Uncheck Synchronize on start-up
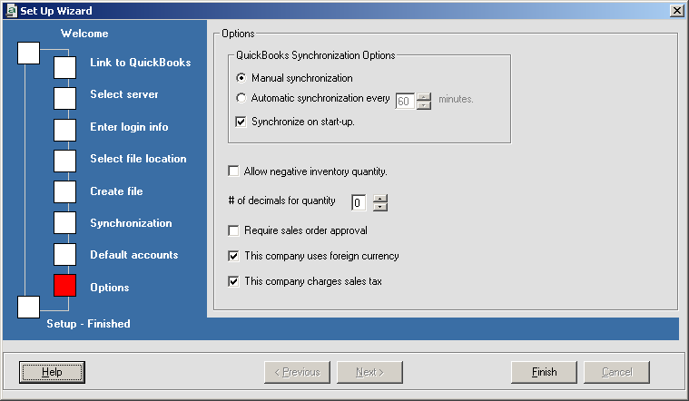The width and height of the screenshot is (689, 401). (x=241, y=122)
